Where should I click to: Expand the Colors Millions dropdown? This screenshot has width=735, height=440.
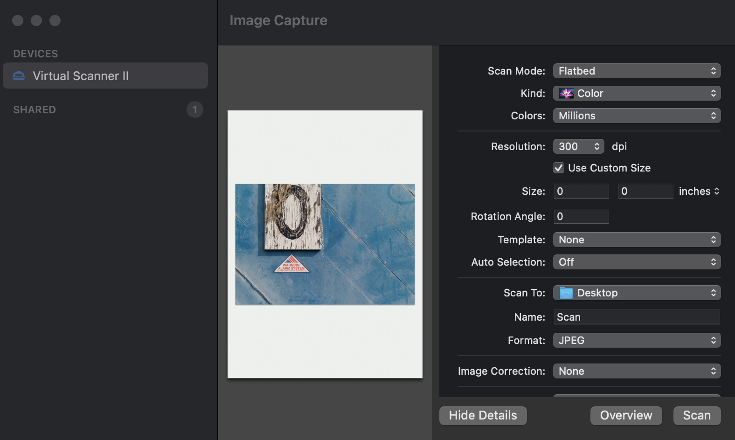[x=637, y=116]
